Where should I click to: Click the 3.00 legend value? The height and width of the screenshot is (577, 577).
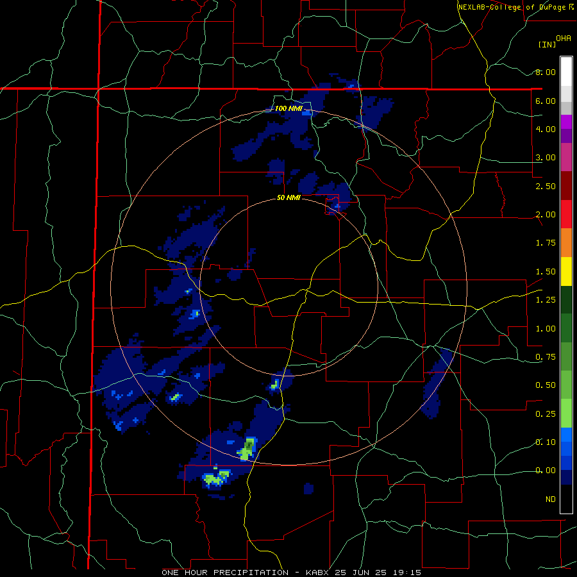tap(546, 158)
